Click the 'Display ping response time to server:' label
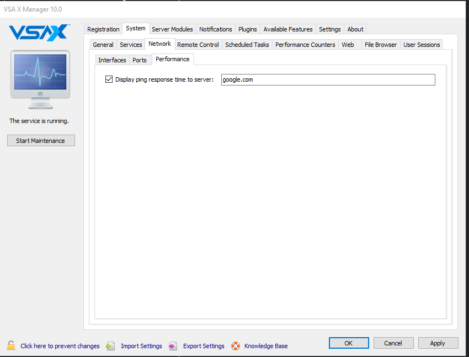The width and height of the screenshot is (469, 357). [164, 79]
